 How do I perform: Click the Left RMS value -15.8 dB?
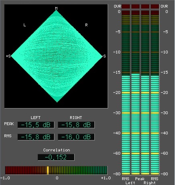pyautogui.click(x=36, y=137)
